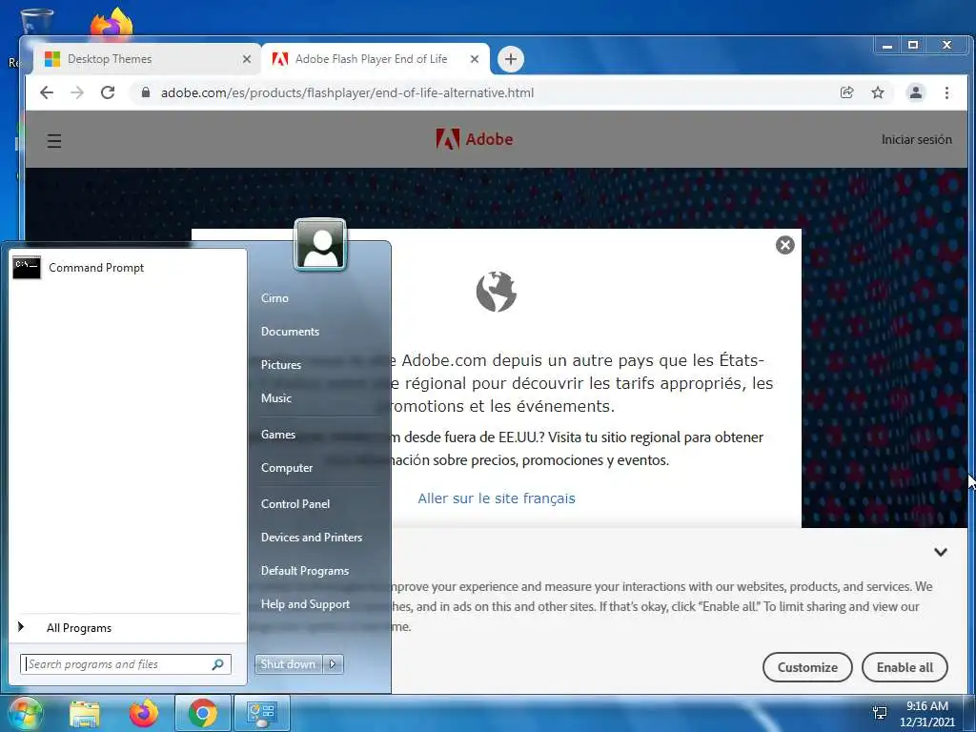Click Iniciar sesión link

tap(916, 139)
